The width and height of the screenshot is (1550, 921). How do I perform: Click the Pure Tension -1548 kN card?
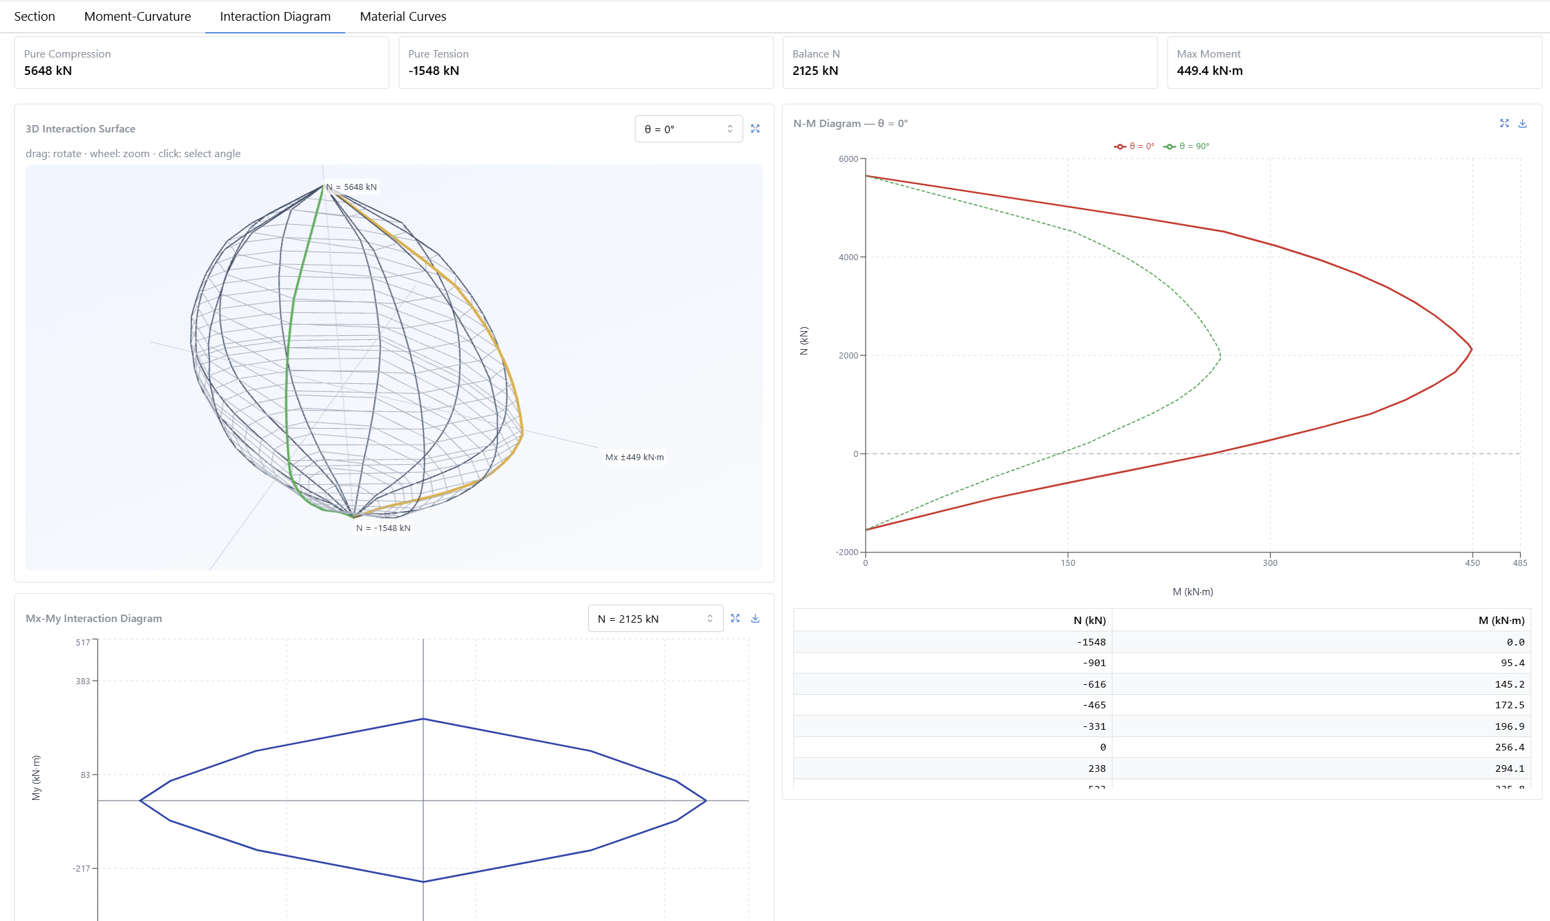click(586, 63)
